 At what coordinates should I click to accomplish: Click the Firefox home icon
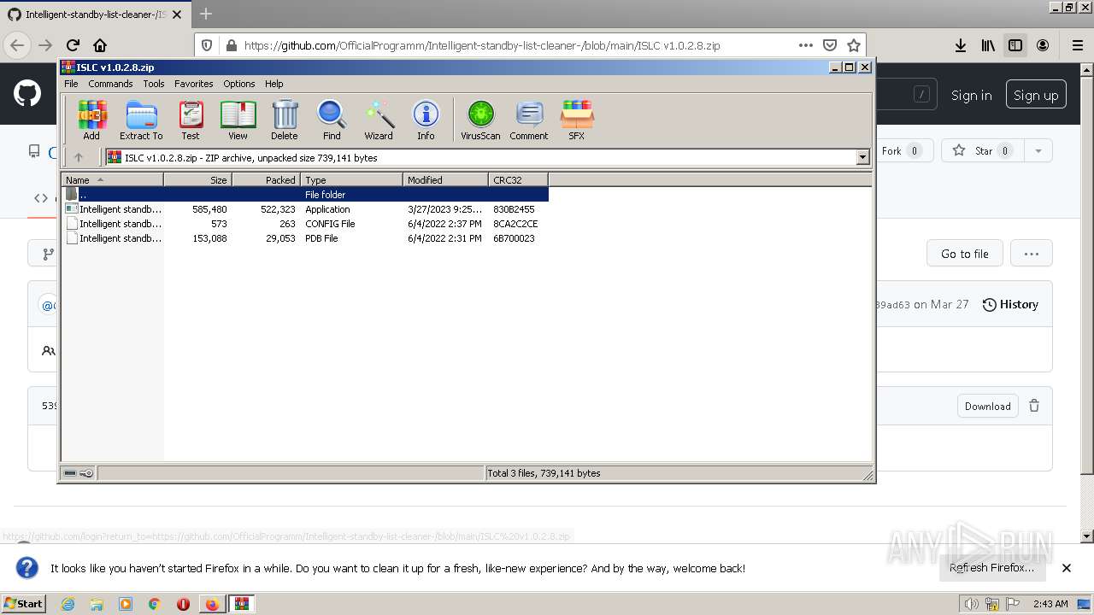tap(100, 45)
